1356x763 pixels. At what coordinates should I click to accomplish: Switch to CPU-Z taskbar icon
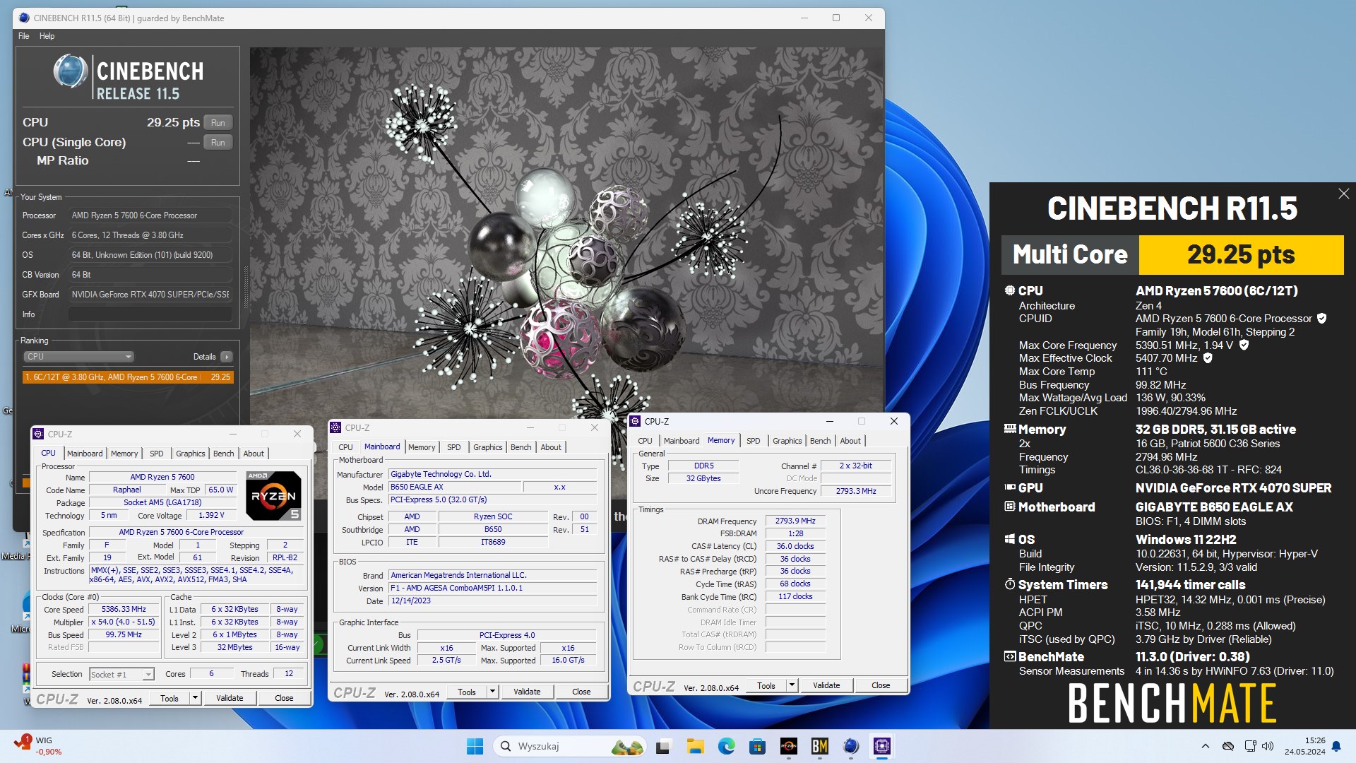881,746
